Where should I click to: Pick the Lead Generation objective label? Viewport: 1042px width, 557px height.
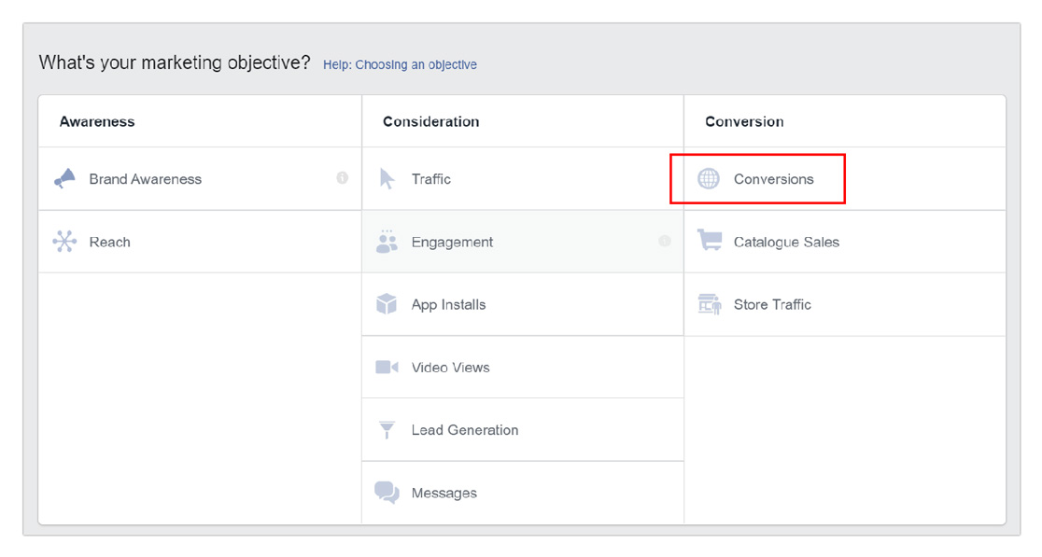point(465,430)
